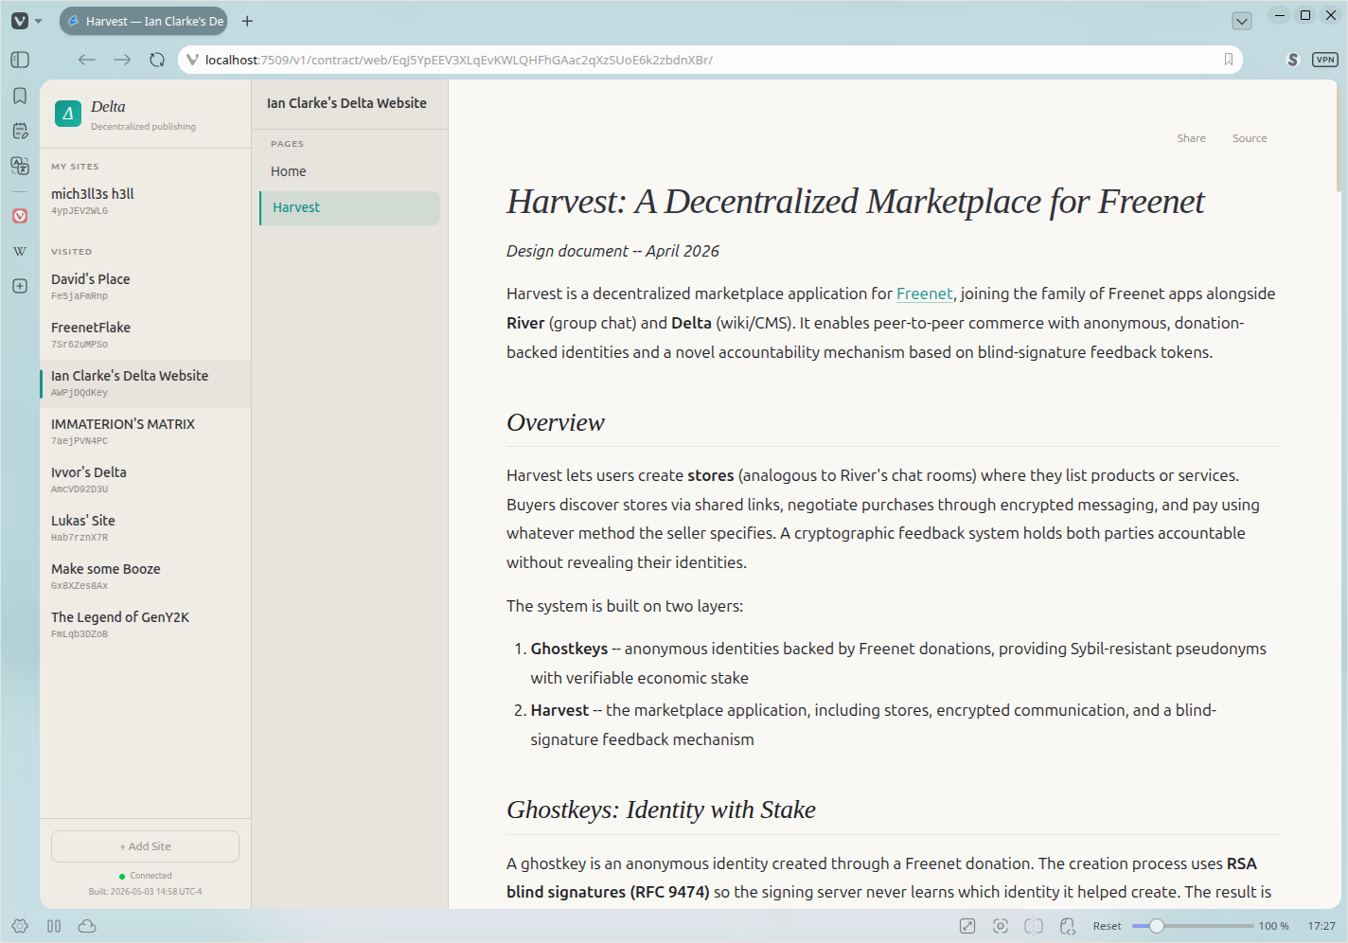Open the mich3ll3s h3ll site

tap(146, 201)
